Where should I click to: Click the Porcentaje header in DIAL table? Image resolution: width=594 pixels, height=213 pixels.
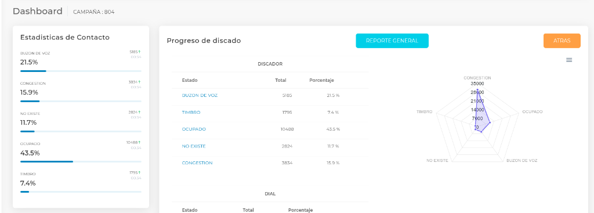[301, 210]
